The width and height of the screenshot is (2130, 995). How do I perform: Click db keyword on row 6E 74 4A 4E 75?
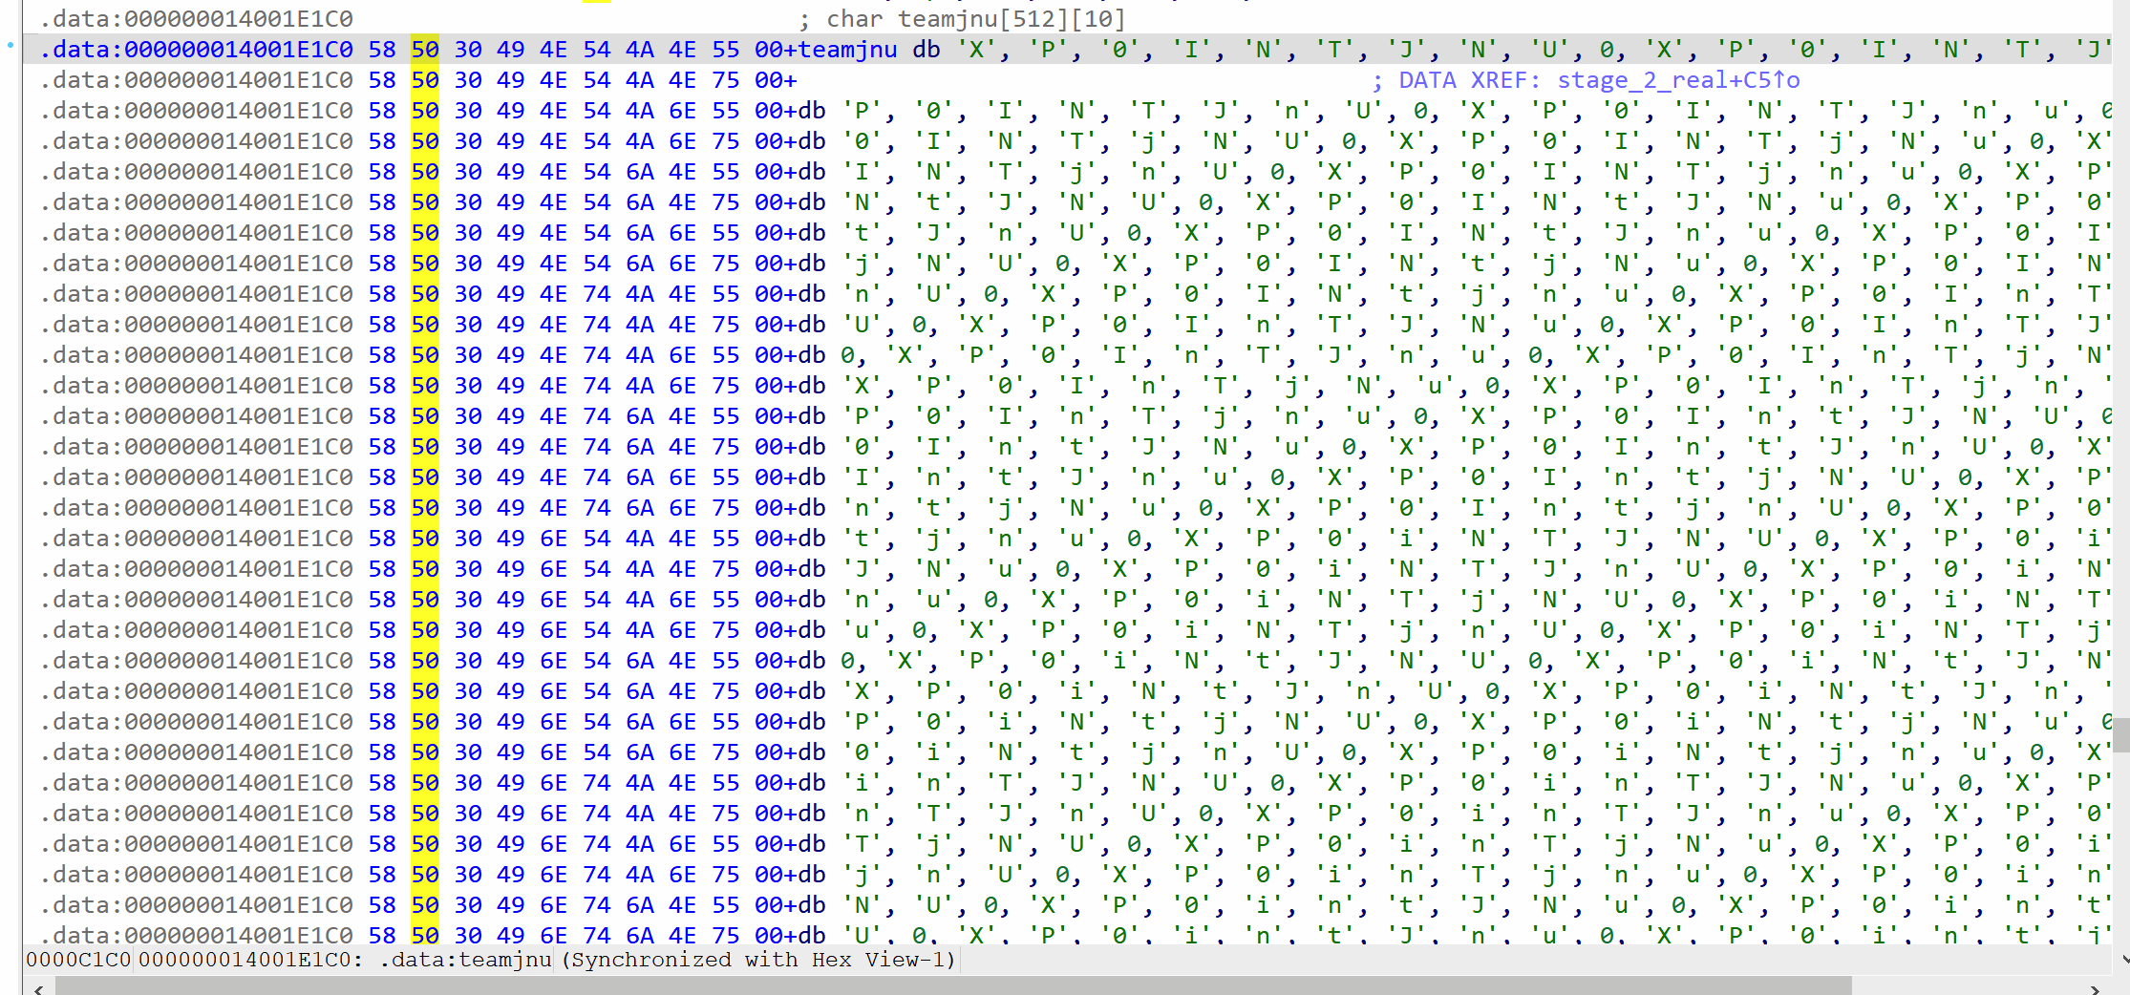(x=812, y=814)
